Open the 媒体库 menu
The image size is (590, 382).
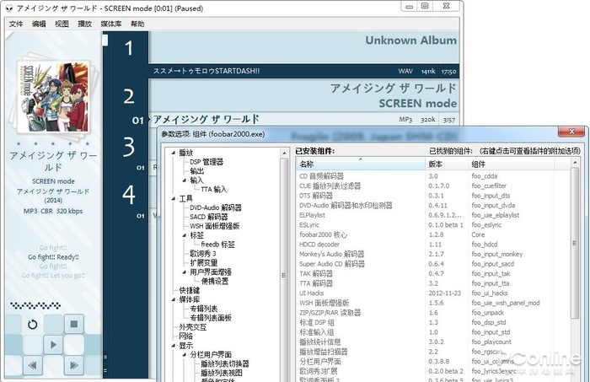click(111, 24)
